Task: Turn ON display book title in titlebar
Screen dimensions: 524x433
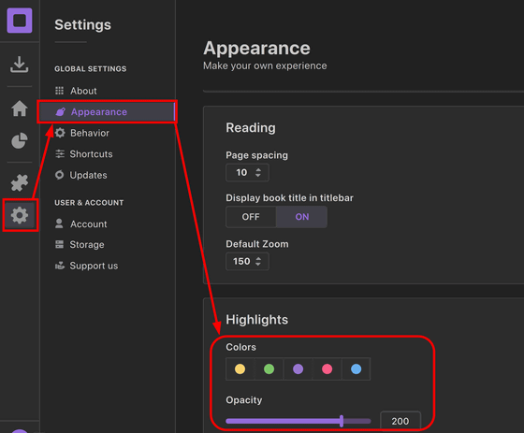Action: 301,217
